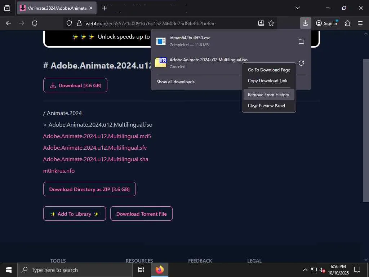Click Show all downloads
369x277 pixels.
click(175, 82)
